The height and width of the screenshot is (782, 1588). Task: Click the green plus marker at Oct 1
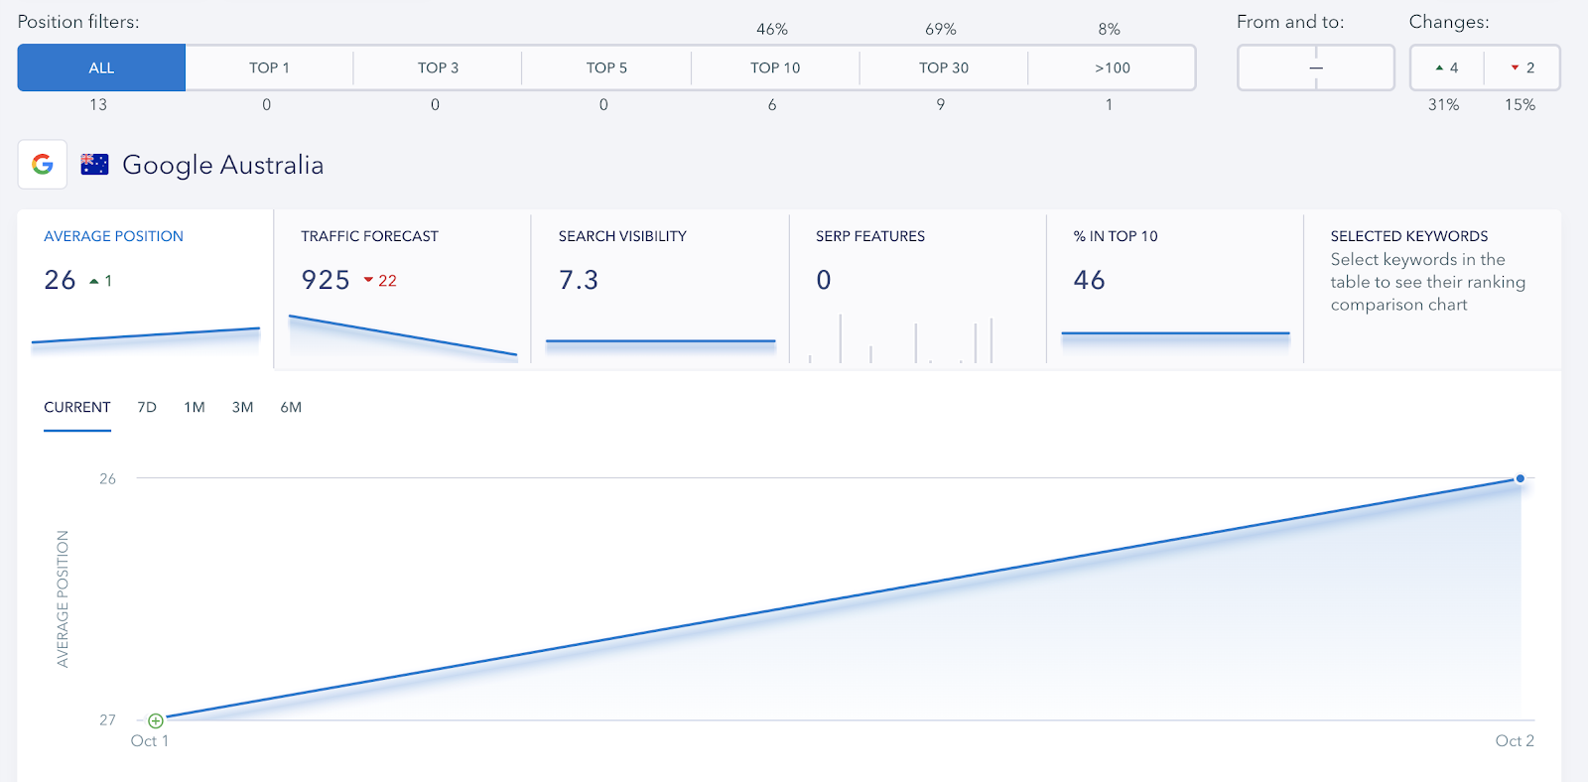pos(156,720)
